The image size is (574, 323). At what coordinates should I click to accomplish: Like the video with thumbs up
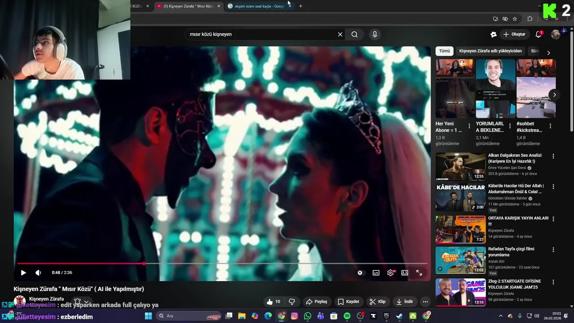[273, 301]
